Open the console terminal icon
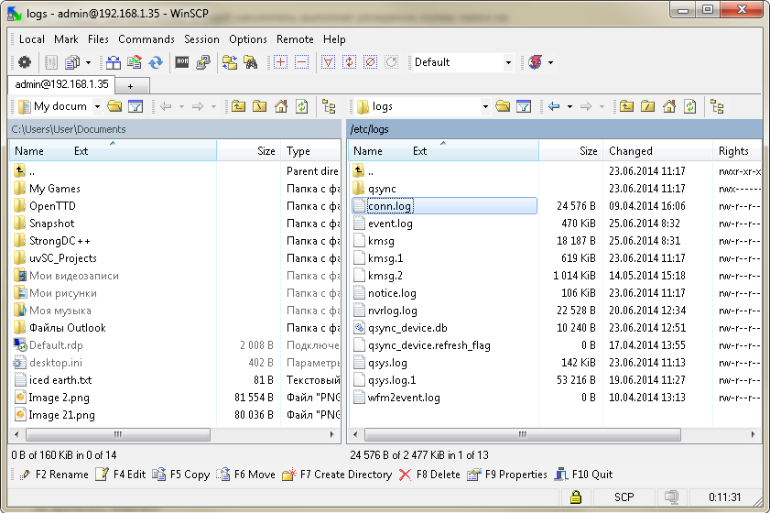Viewport: 770px width, 513px height. [x=182, y=62]
